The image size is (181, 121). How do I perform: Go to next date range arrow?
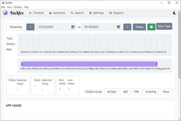(x=127, y=27)
